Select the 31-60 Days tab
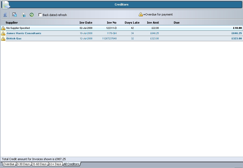Viewport: 243px width, 168px height. coord(39,164)
